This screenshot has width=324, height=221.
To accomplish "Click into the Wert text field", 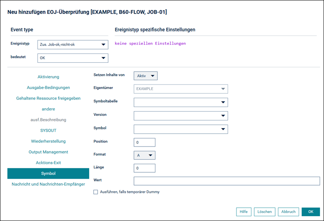I will click(227, 181).
